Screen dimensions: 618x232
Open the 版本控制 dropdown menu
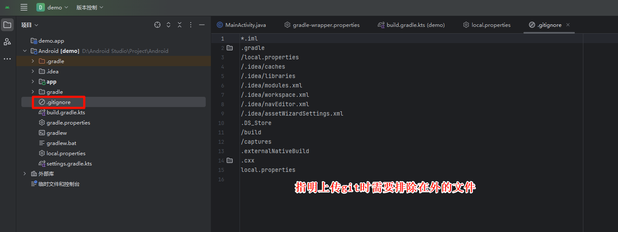[x=90, y=7]
